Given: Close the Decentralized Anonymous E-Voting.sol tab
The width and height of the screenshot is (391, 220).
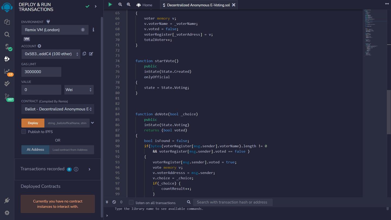Looking at the screenshot, I should 234,5.
